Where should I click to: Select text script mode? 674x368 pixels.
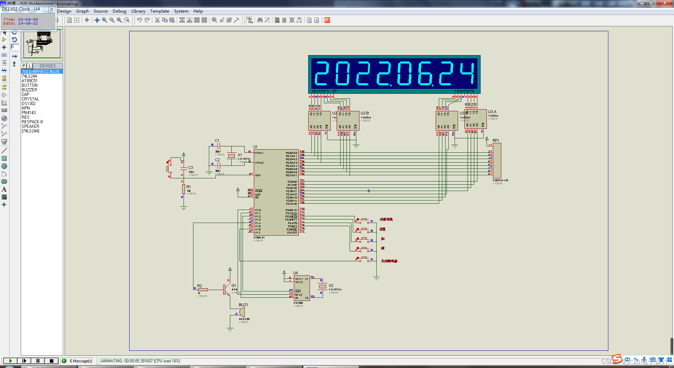4,63
